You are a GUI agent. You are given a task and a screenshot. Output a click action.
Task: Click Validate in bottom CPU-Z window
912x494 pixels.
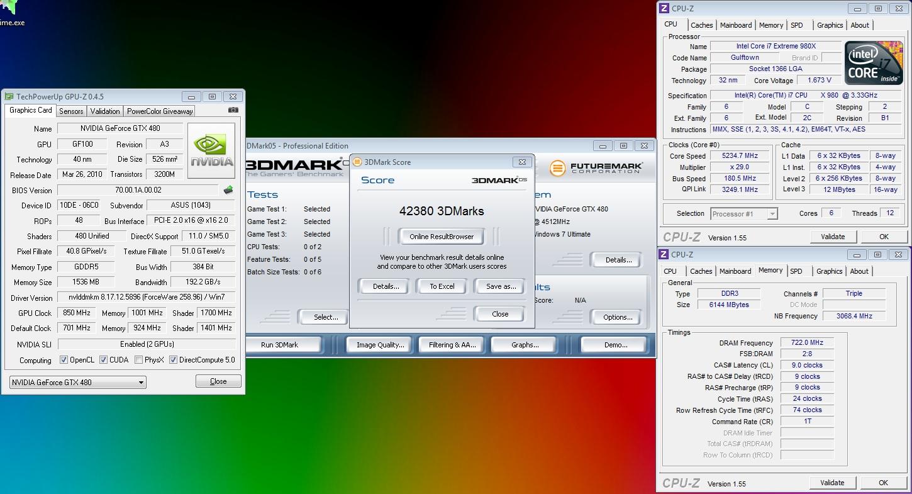[832, 483]
